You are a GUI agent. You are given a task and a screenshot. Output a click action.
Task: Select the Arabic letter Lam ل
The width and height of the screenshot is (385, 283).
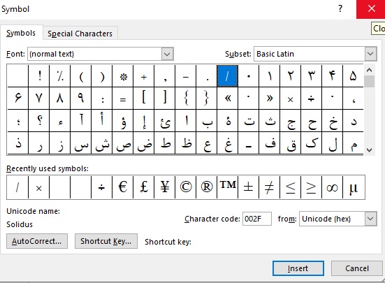click(x=332, y=143)
